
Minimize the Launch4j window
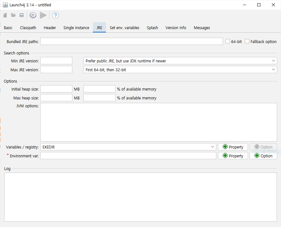click(245, 5)
